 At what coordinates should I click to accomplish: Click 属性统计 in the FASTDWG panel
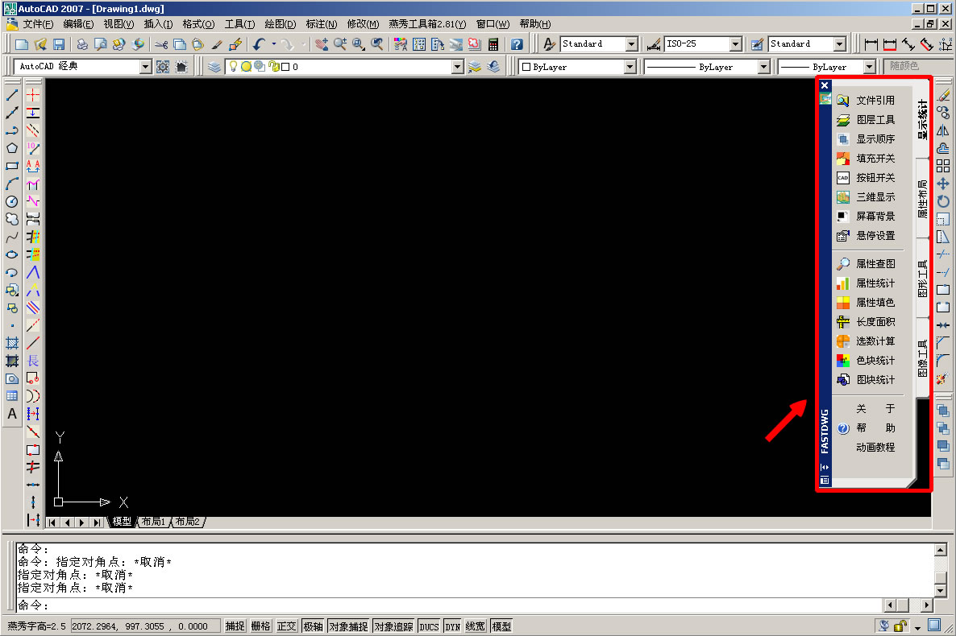coord(875,283)
